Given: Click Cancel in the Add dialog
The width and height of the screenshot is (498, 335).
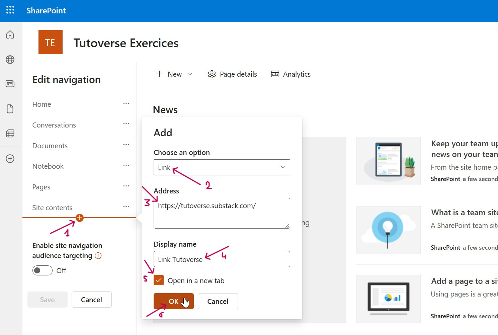Looking at the screenshot, I should [218, 301].
